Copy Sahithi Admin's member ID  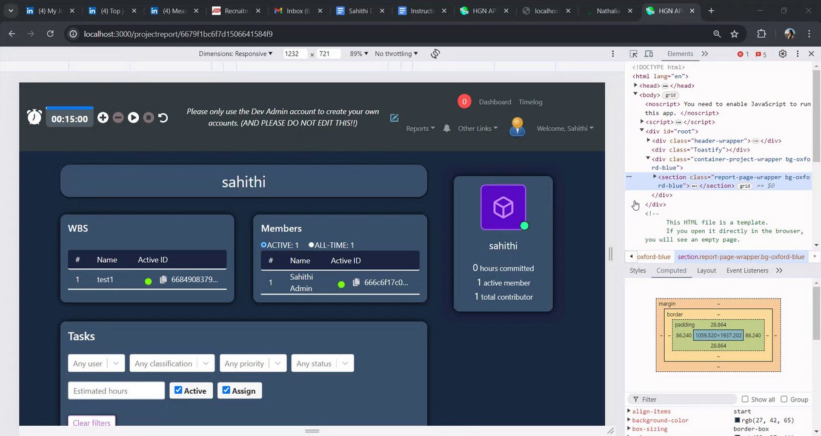356,282
